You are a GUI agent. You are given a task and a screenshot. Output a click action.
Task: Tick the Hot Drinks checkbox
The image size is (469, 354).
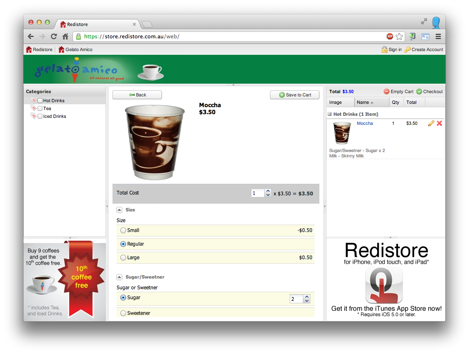(x=40, y=101)
